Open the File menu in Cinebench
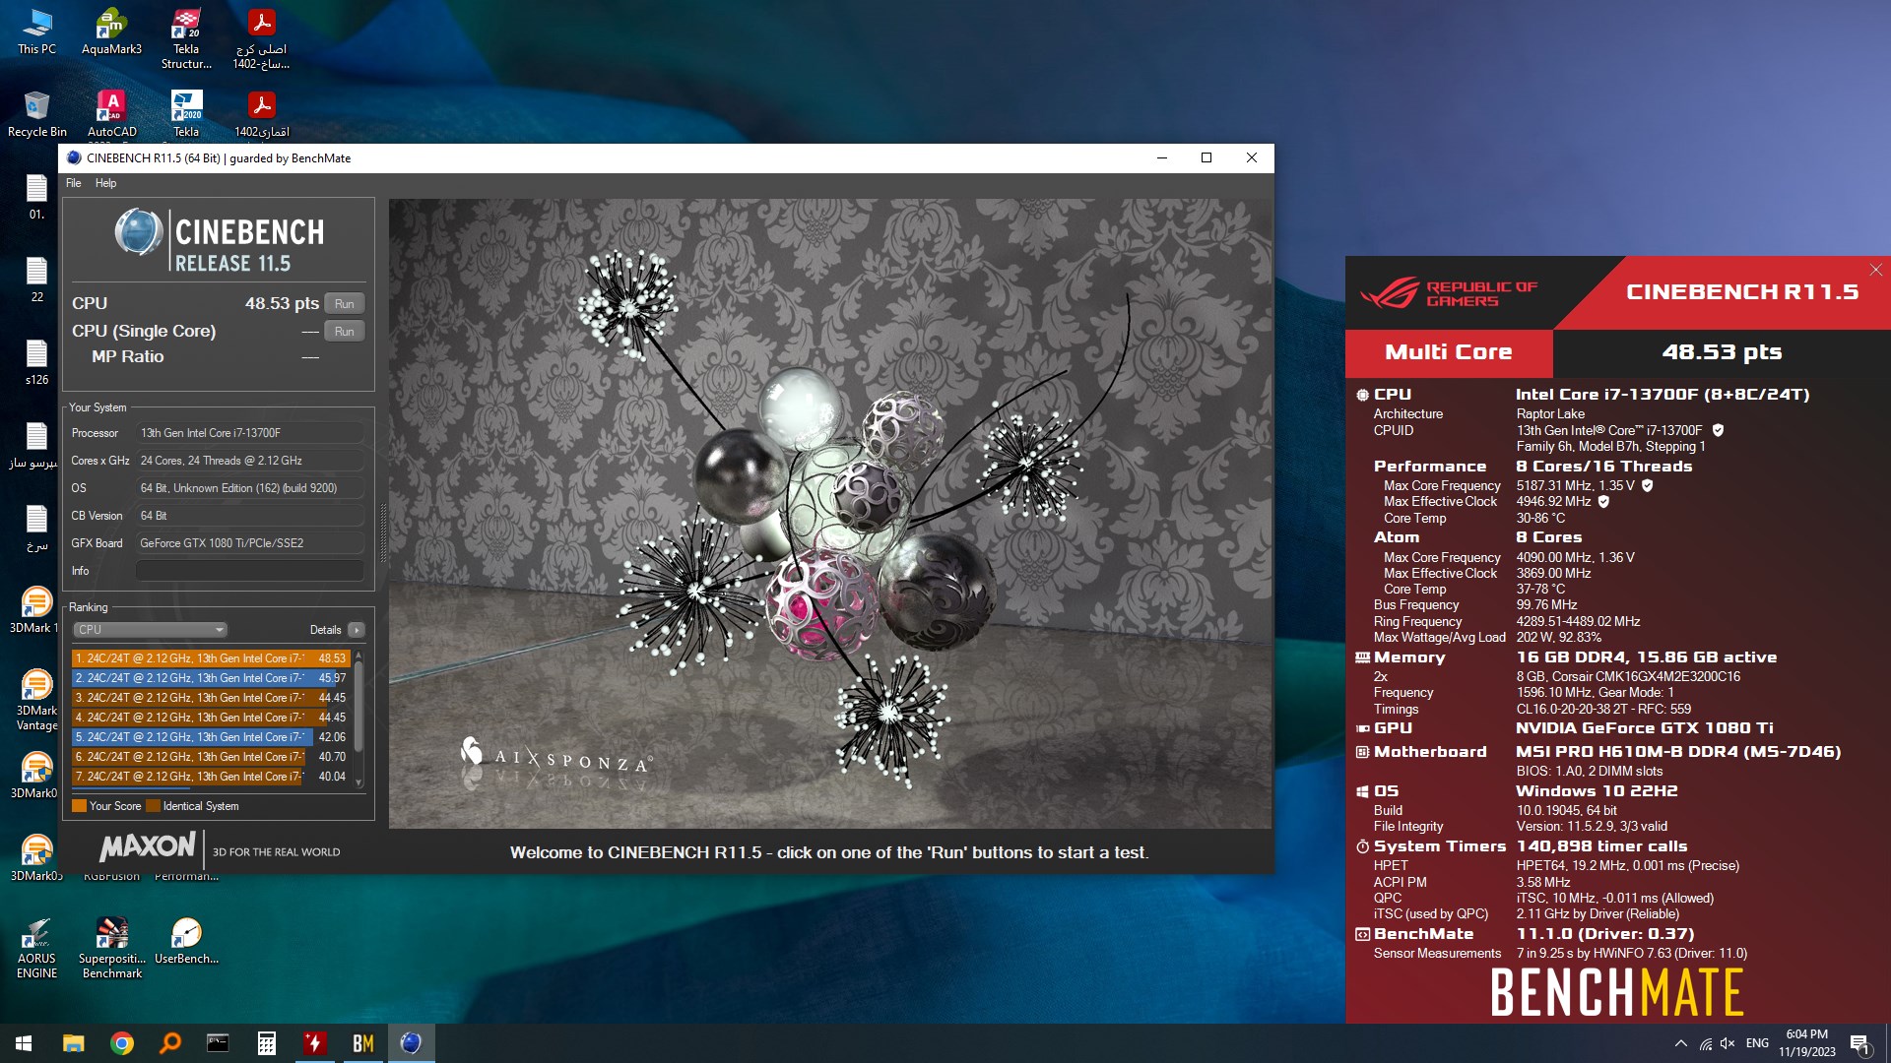The image size is (1891, 1063). pos(74,183)
